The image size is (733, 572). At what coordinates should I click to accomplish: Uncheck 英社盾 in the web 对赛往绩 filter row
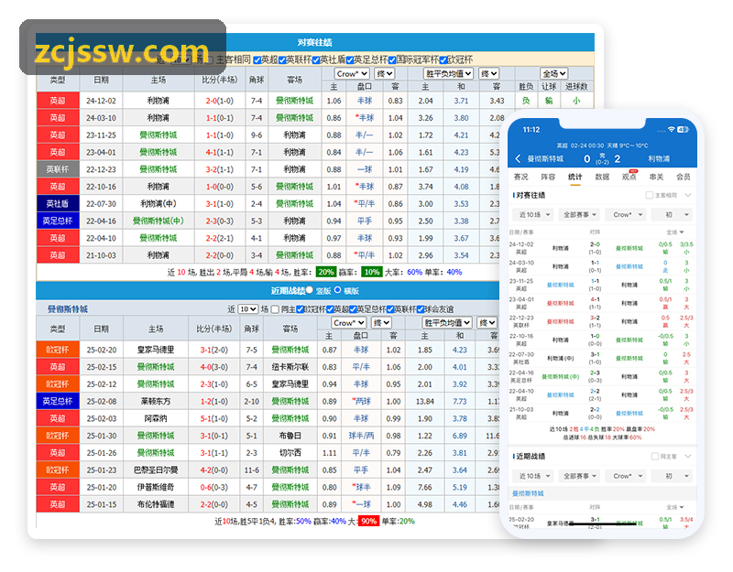pyautogui.click(x=316, y=59)
